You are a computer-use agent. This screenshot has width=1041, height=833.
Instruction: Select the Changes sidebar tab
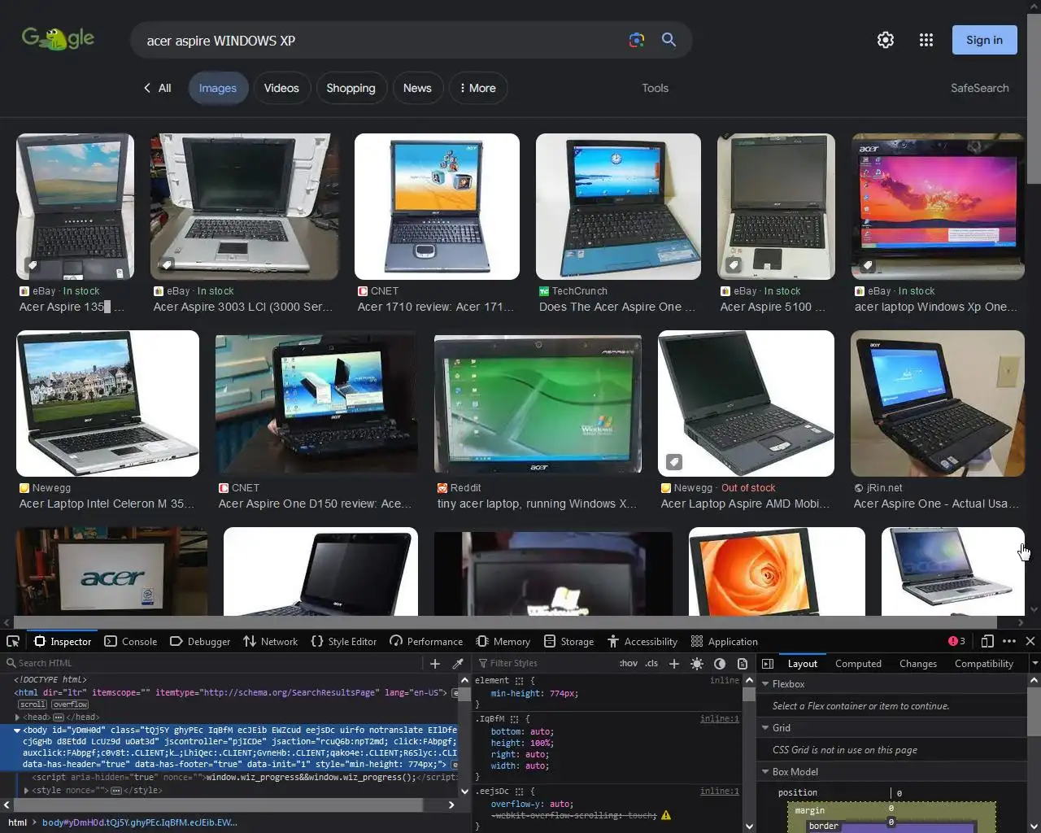[x=918, y=663]
